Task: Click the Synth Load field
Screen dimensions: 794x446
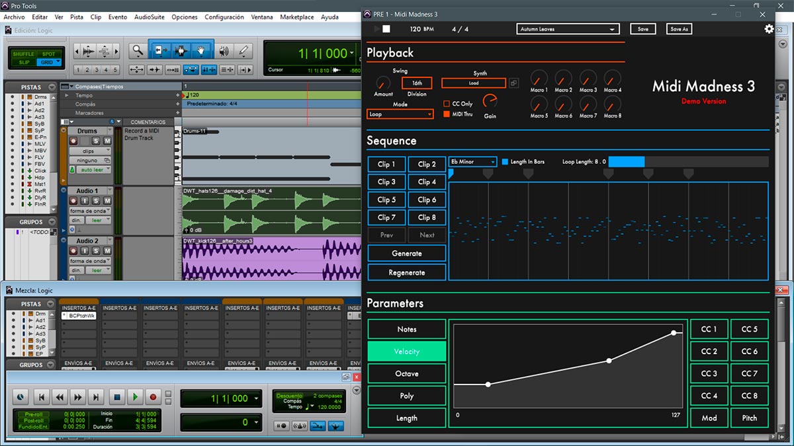Action: (x=474, y=83)
